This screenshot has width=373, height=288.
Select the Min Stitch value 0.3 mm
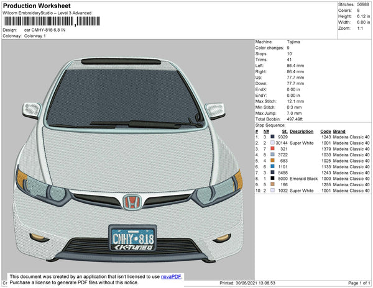294,107
